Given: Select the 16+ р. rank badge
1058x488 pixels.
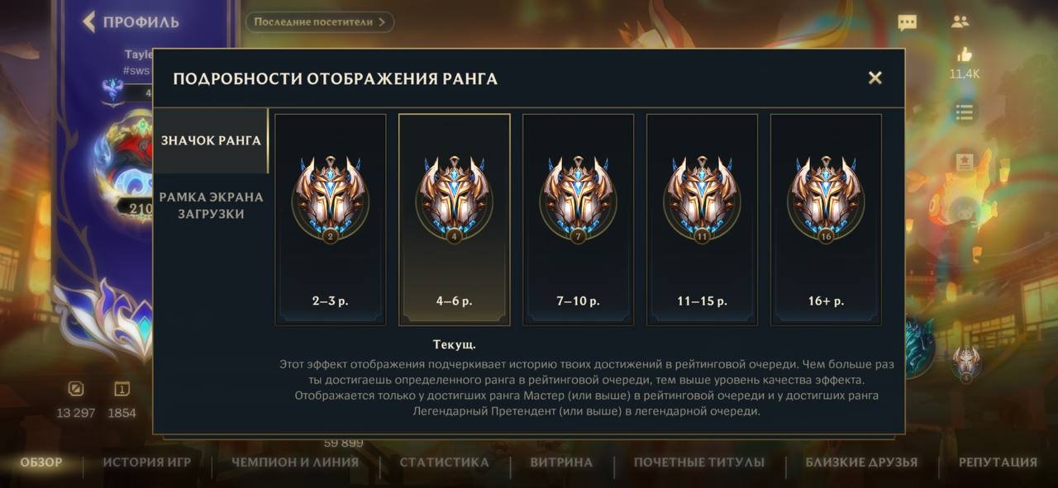Looking at the screenshot, I should [x=826, y=220].
